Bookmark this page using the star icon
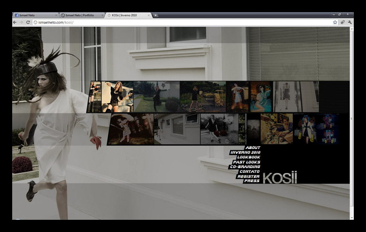 [335, 22]
